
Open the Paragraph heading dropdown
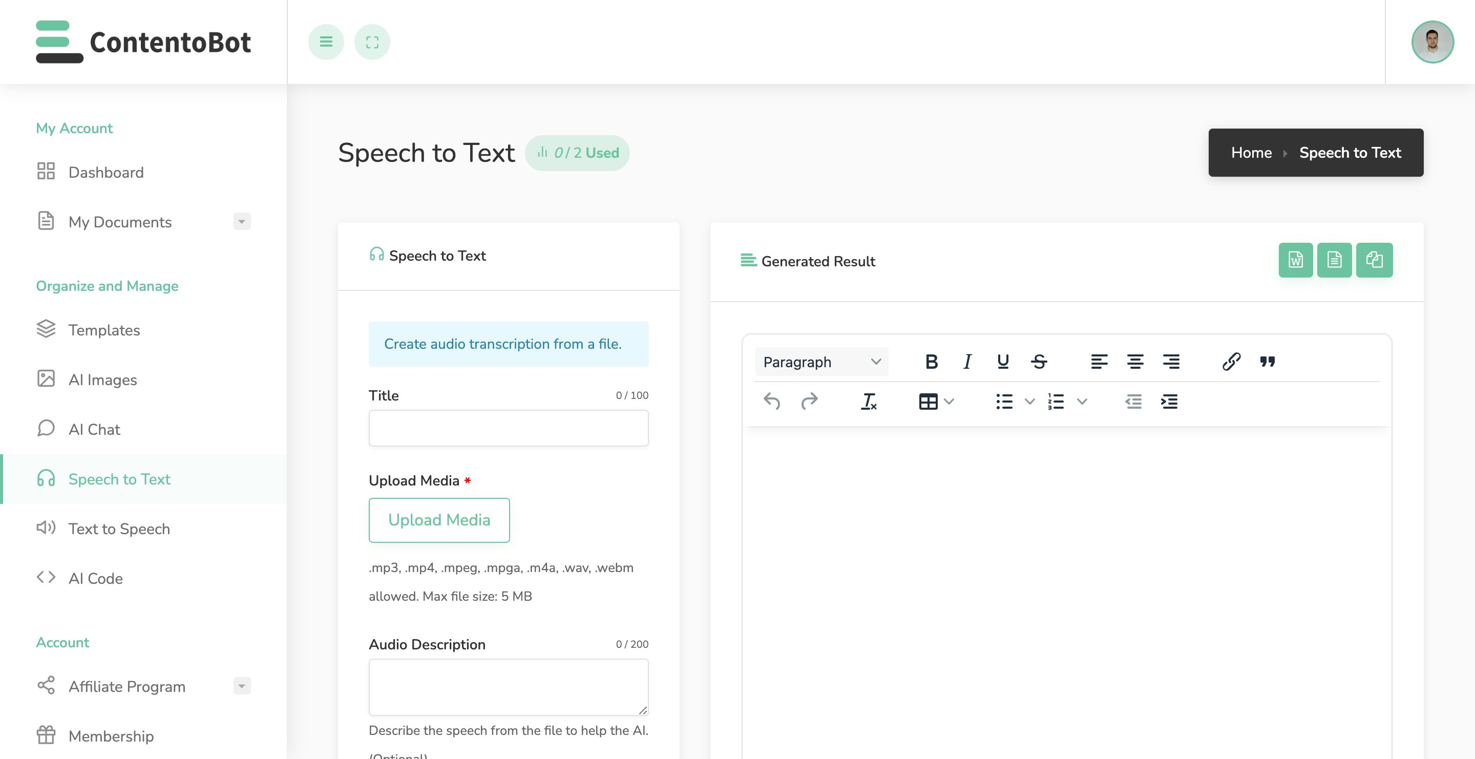[821, 362]
